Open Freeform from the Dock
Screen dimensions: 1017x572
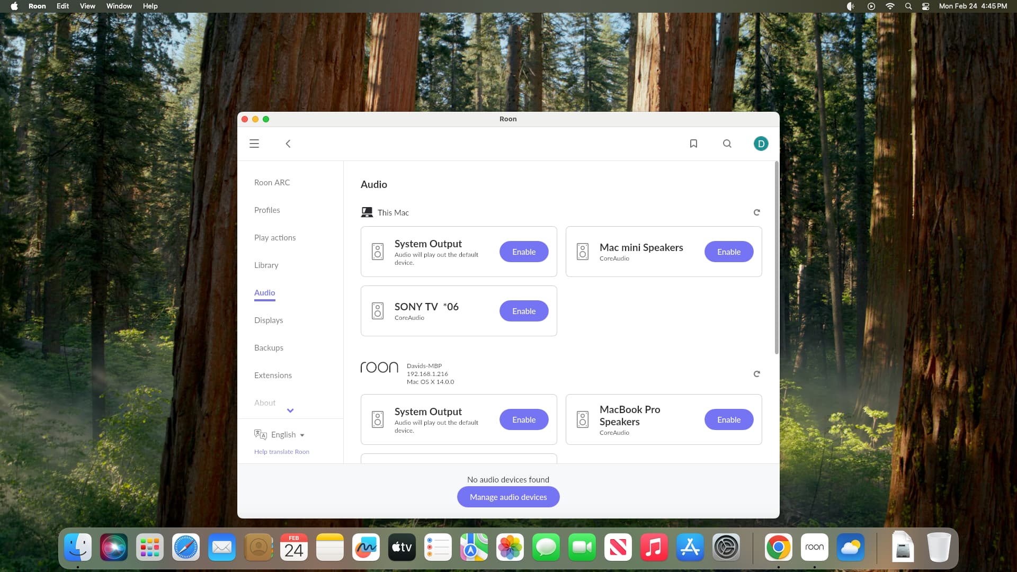coord(366,547)
